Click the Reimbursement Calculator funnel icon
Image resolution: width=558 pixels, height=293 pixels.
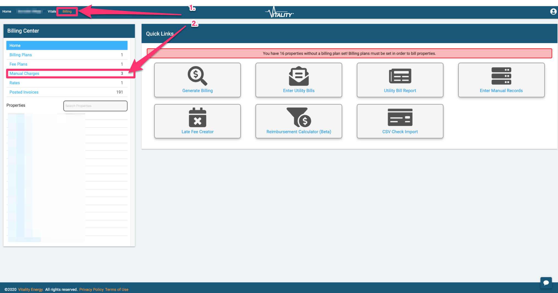[x=299, y=117]
